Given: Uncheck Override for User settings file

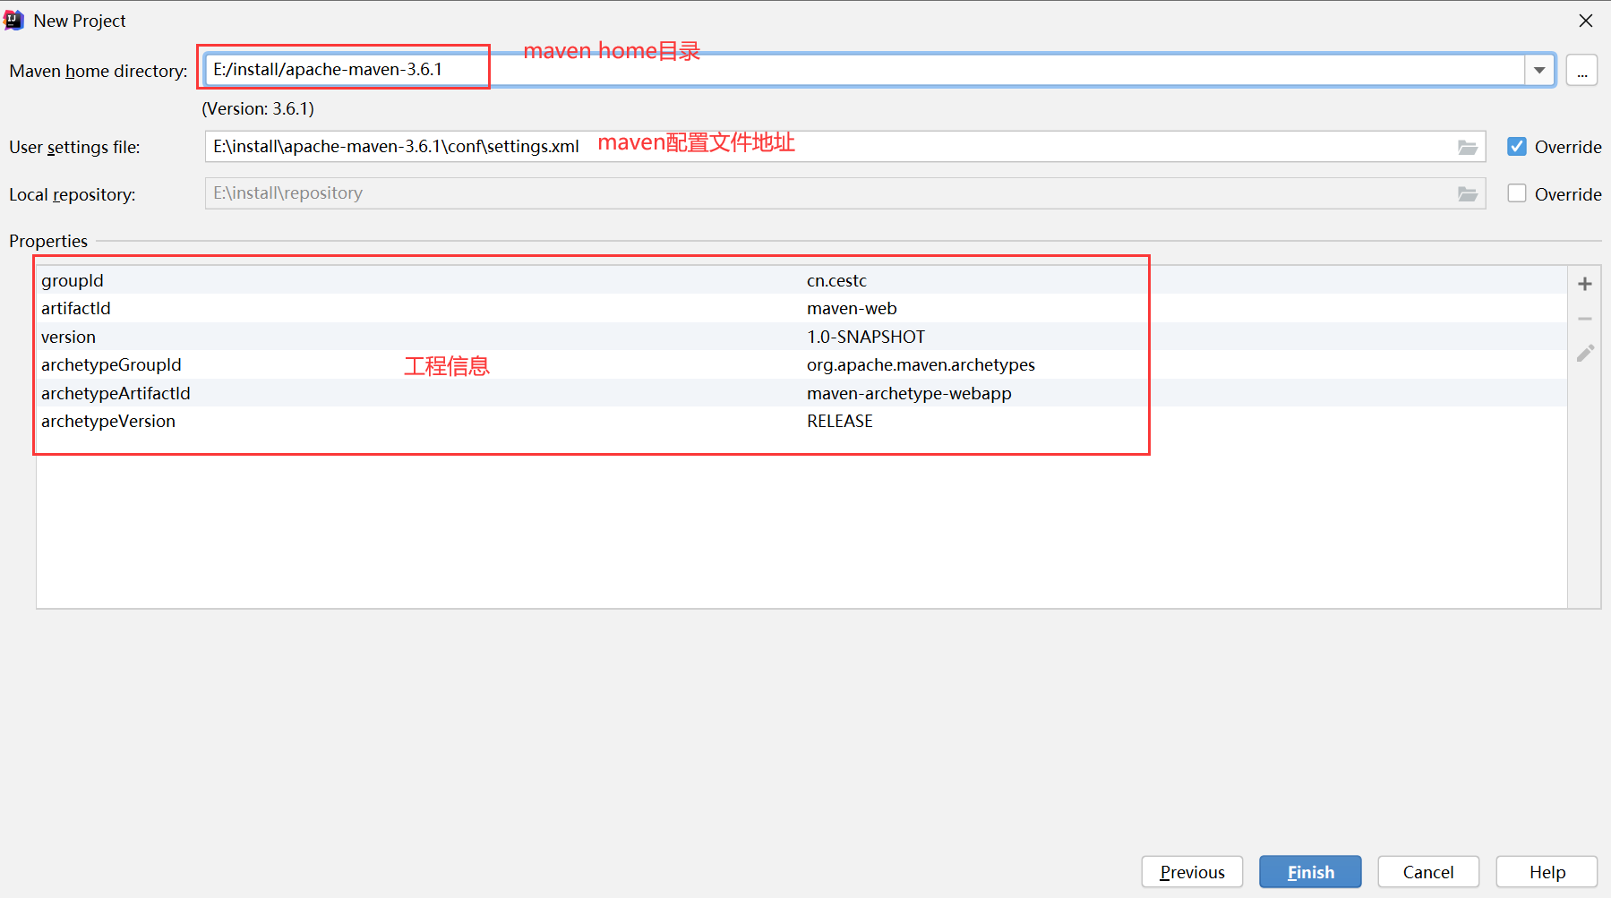Looking at the screenshot, I should (x=1516, y=146).
